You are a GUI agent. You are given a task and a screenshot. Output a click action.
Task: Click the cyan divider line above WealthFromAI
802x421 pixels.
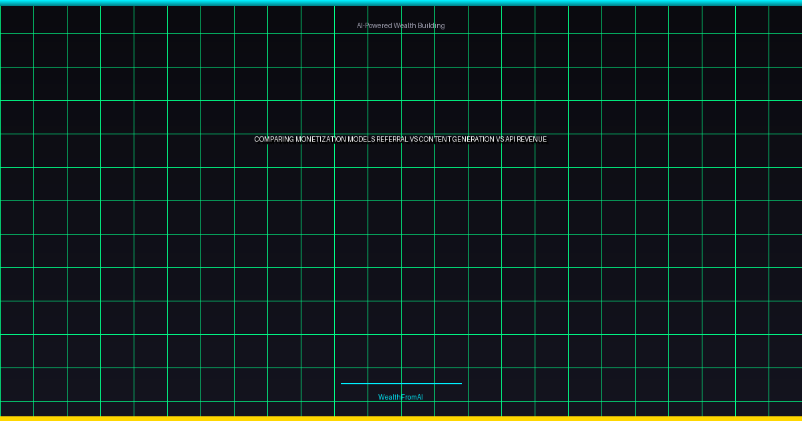click(401, 384)
